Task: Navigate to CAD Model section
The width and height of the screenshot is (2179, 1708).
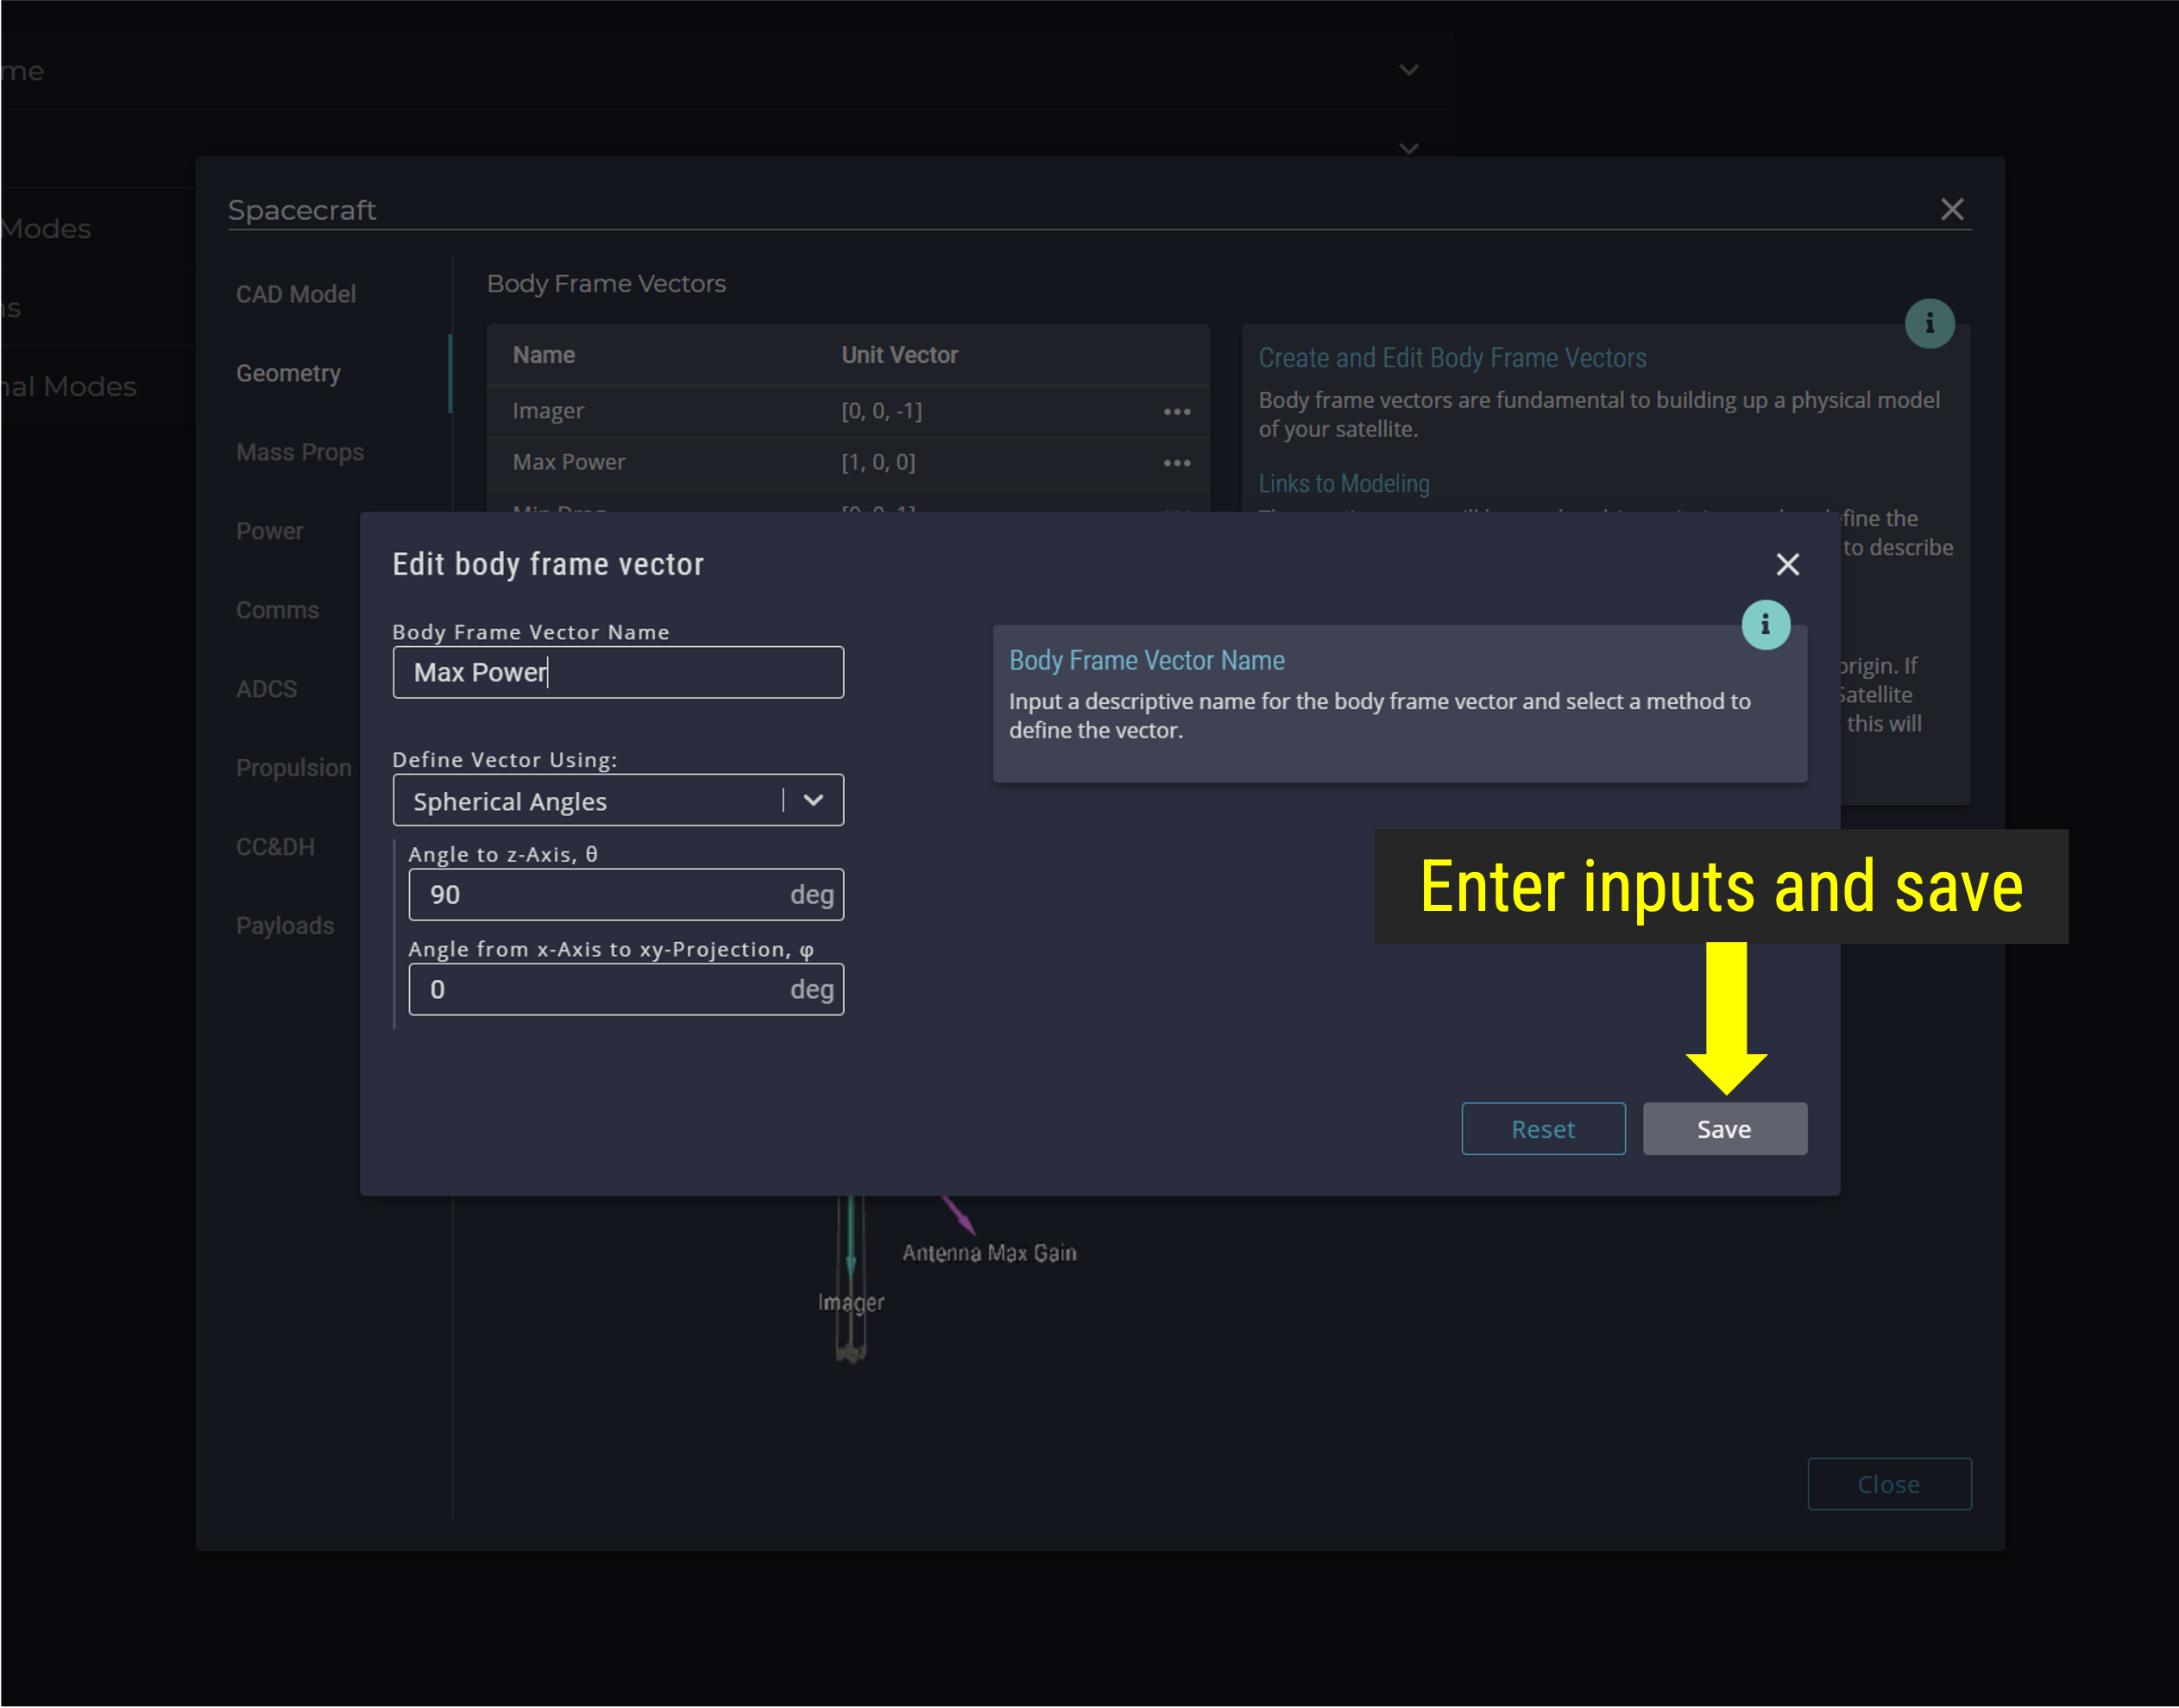Action: pos(297,293)
